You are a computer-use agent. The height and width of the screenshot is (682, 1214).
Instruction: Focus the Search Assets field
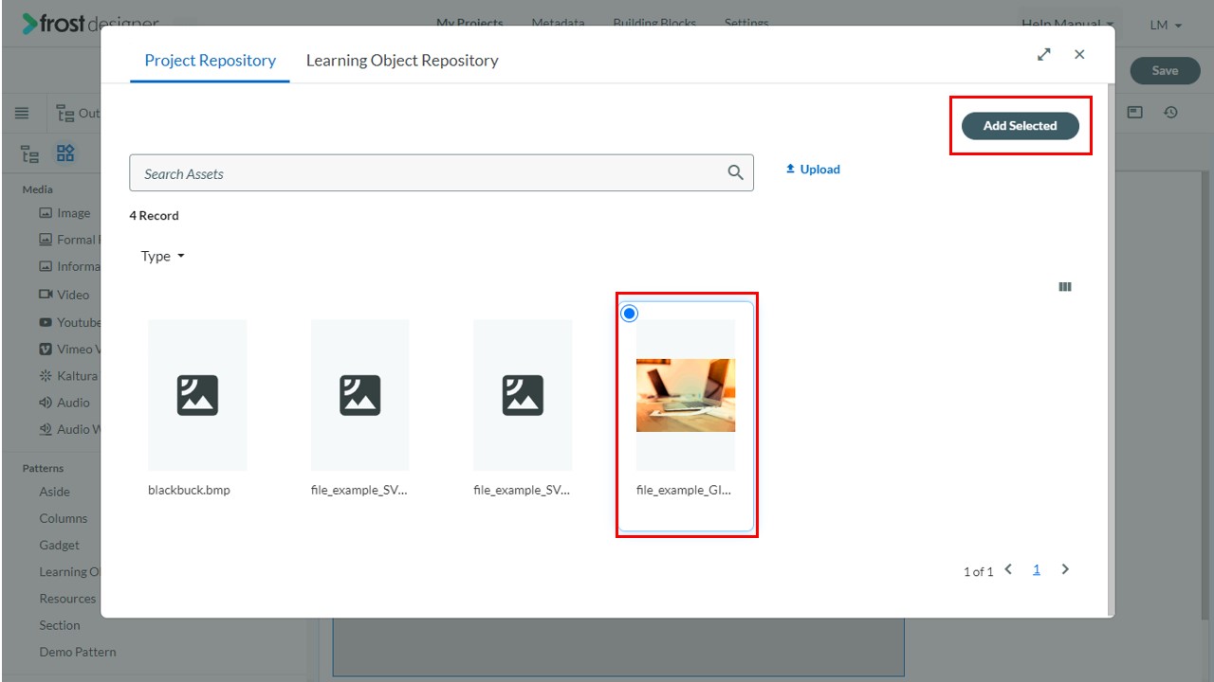441,173
